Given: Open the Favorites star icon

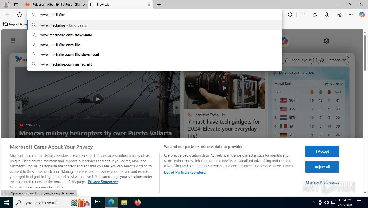Looking at the screenshot, I should pyautogui.click(x=315, y=15).
